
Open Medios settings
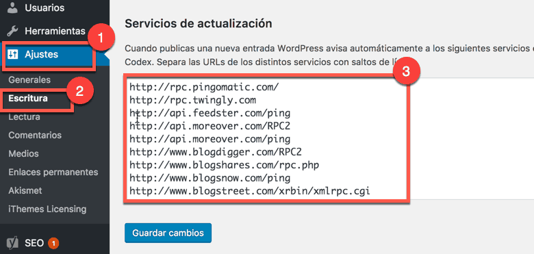23,153
